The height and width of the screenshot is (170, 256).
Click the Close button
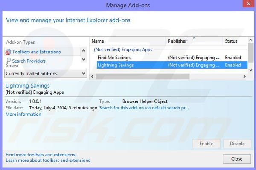(237, 159)
